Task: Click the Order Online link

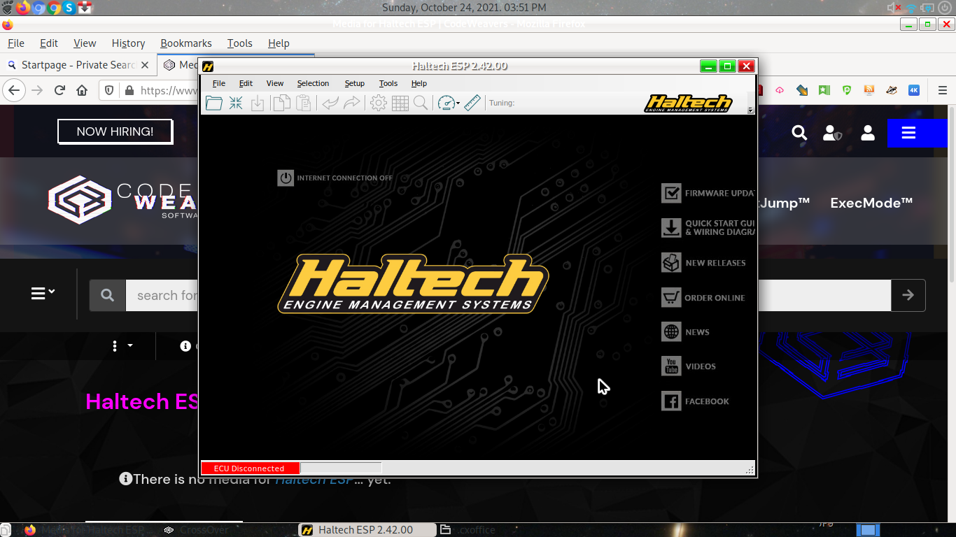Action: [714, 298]
